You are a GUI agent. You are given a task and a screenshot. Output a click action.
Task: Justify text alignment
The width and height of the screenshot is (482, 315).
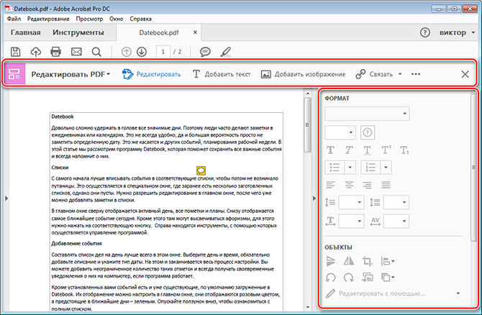click(386, 185)
